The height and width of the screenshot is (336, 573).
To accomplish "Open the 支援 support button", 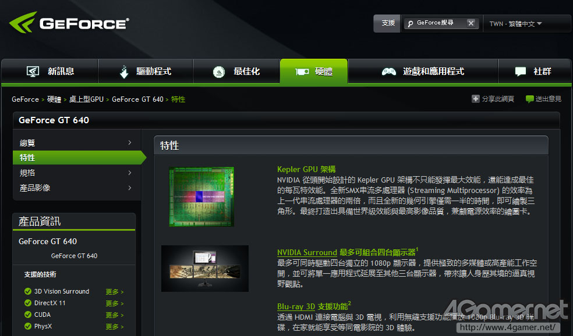I will tap(387, 23).
